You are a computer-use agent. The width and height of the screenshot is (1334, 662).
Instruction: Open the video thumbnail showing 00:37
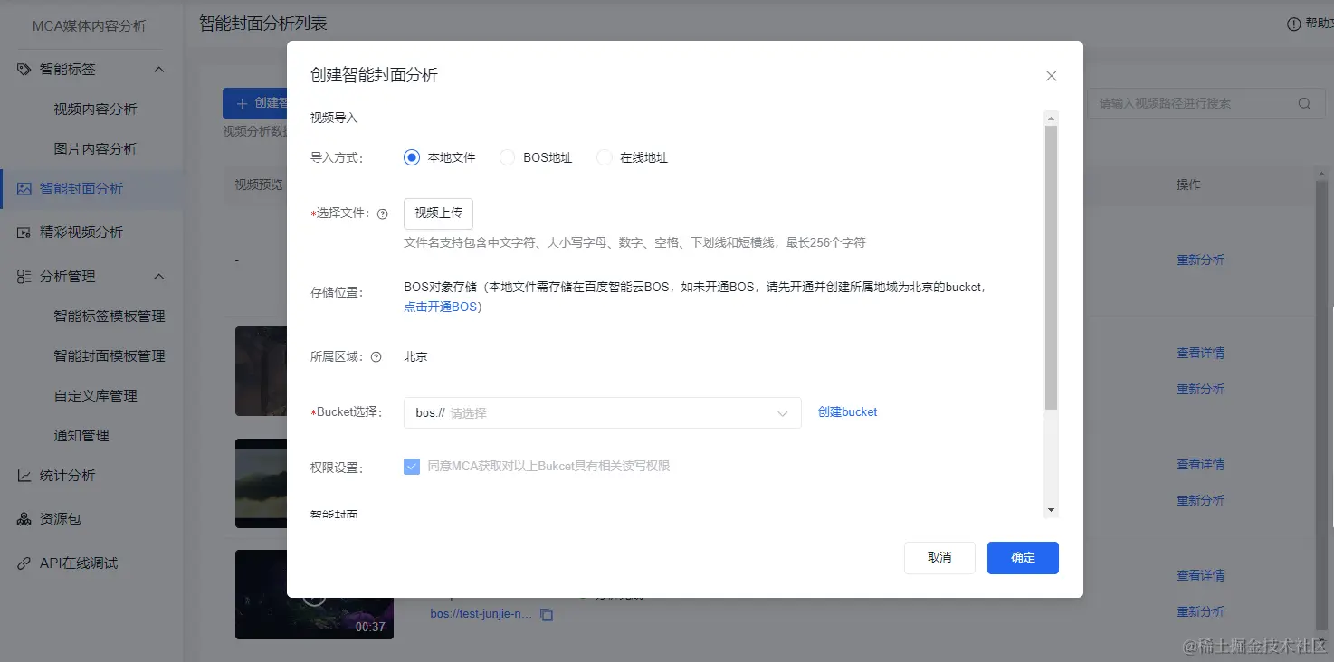click(314, 594)
